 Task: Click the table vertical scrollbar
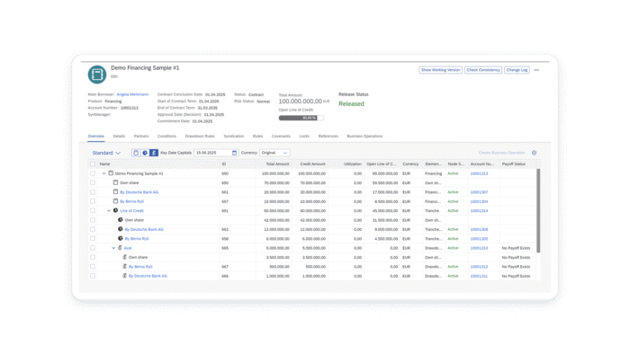[538, 211]
